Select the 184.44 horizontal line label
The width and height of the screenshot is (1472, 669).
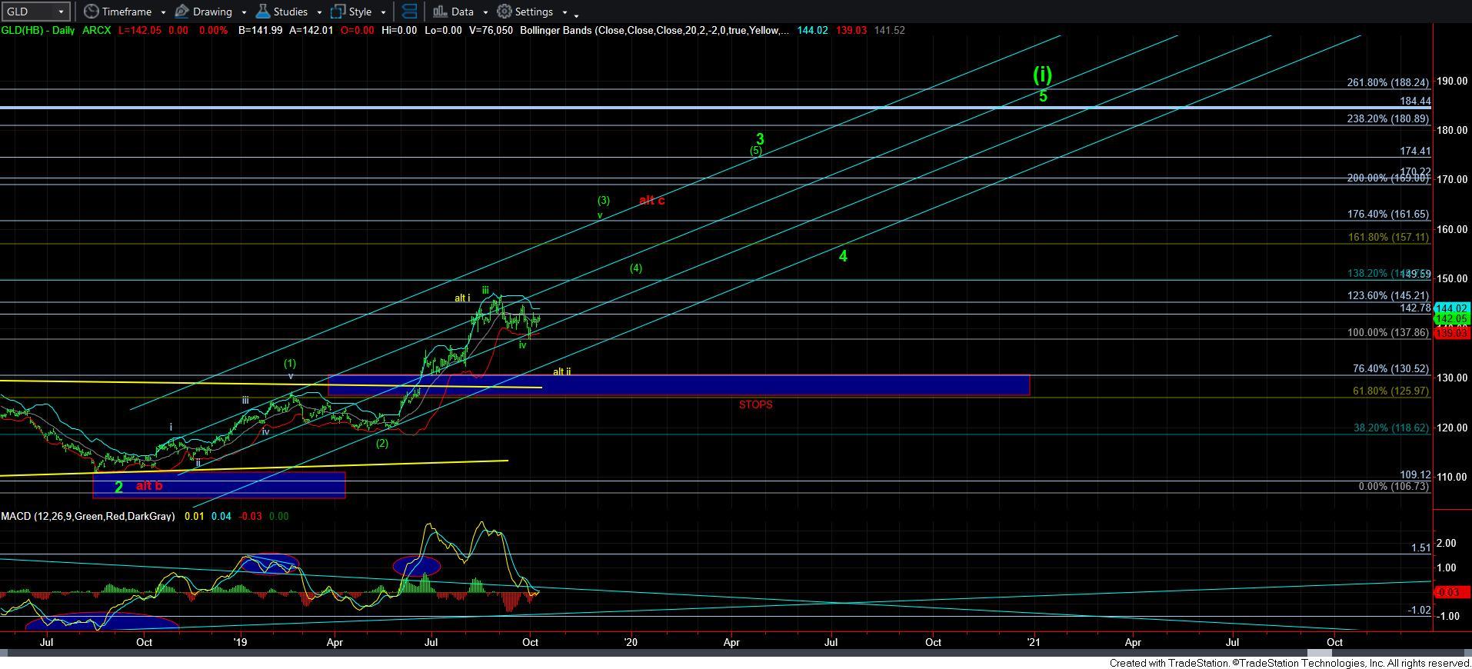click(x=1416, y=102)
